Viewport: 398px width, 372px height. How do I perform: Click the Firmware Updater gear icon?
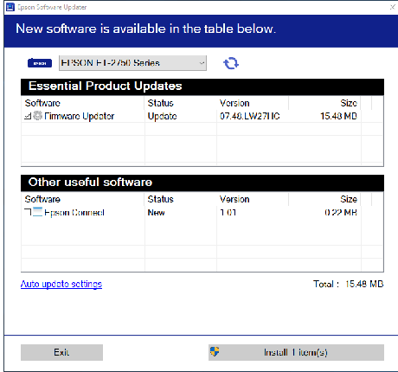(37, 116)
